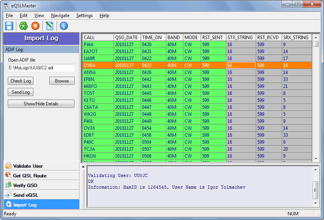
Task: Switch to the Validate User section
Action: 41,166
